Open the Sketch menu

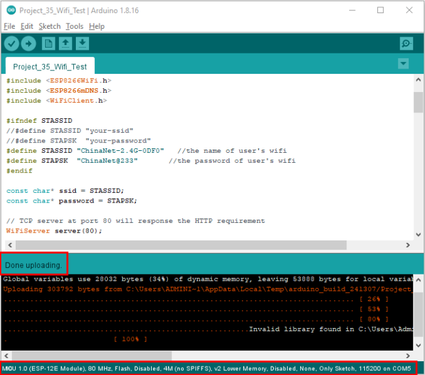[x=50, y=26]
